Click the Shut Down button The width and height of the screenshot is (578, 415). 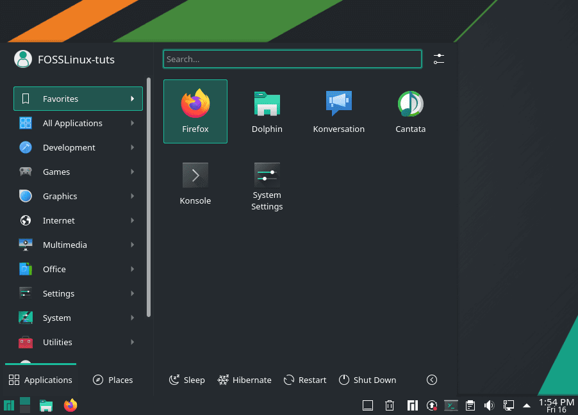click(368, 380)
